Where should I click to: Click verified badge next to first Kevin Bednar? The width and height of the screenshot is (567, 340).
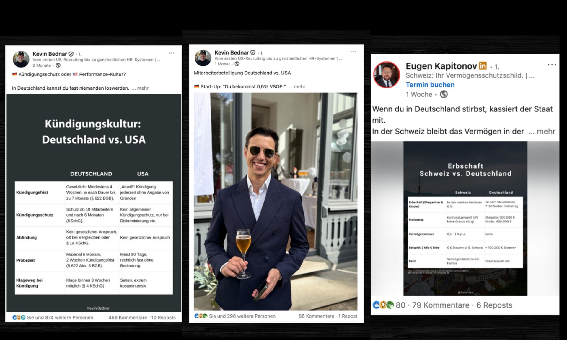71,54
